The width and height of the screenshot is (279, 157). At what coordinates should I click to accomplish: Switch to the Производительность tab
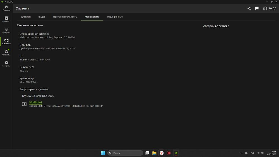(65, 17)
